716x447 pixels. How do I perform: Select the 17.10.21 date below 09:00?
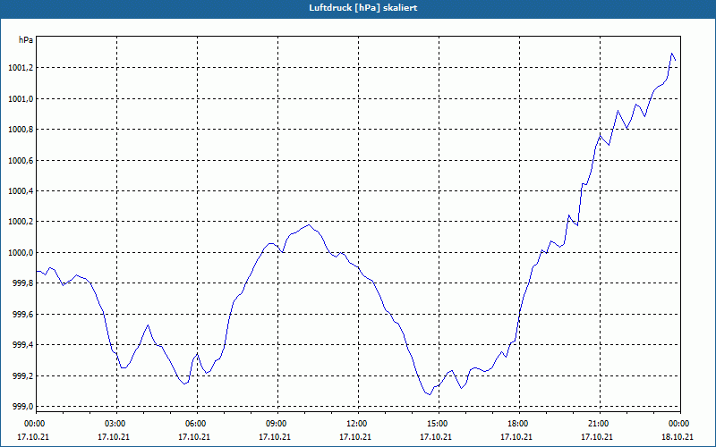pyautogui.click(x=275, y=436)
